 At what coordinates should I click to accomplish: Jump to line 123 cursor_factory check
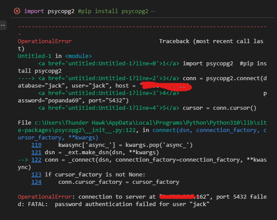[x=37, y=174]
